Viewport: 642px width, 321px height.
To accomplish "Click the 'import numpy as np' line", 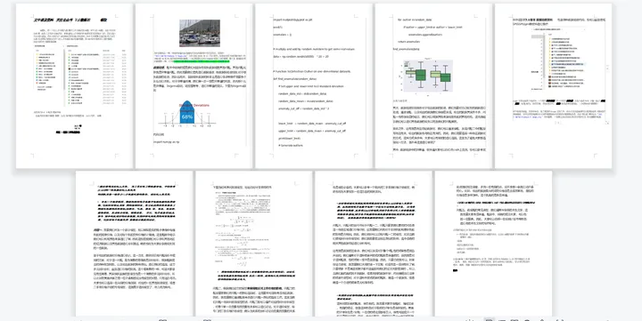I will pos(166,141).
